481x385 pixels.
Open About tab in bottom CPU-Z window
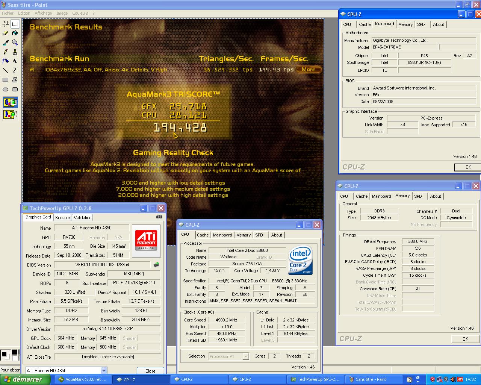pos(277,235)
